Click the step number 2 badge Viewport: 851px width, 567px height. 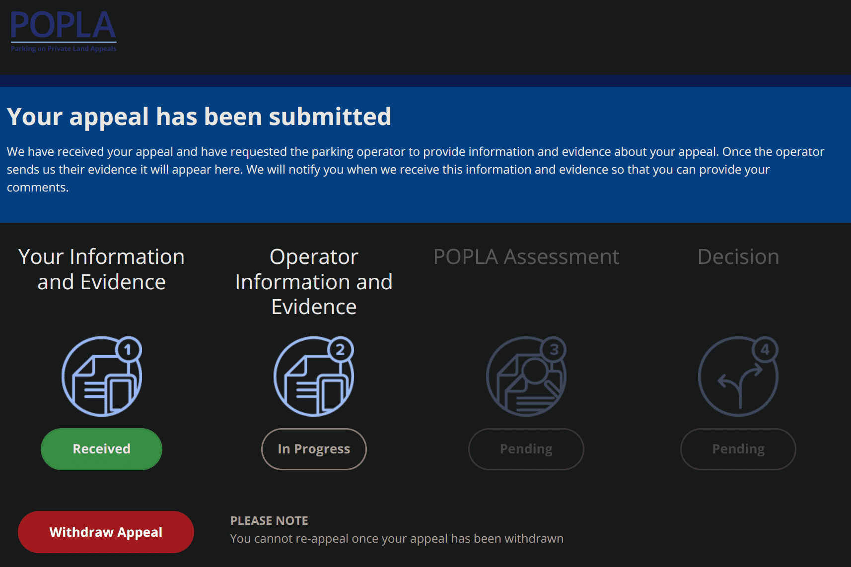tap(341, 350)
